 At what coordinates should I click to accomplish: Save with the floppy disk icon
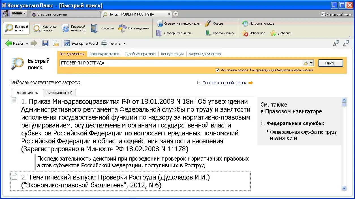[45, 43]
